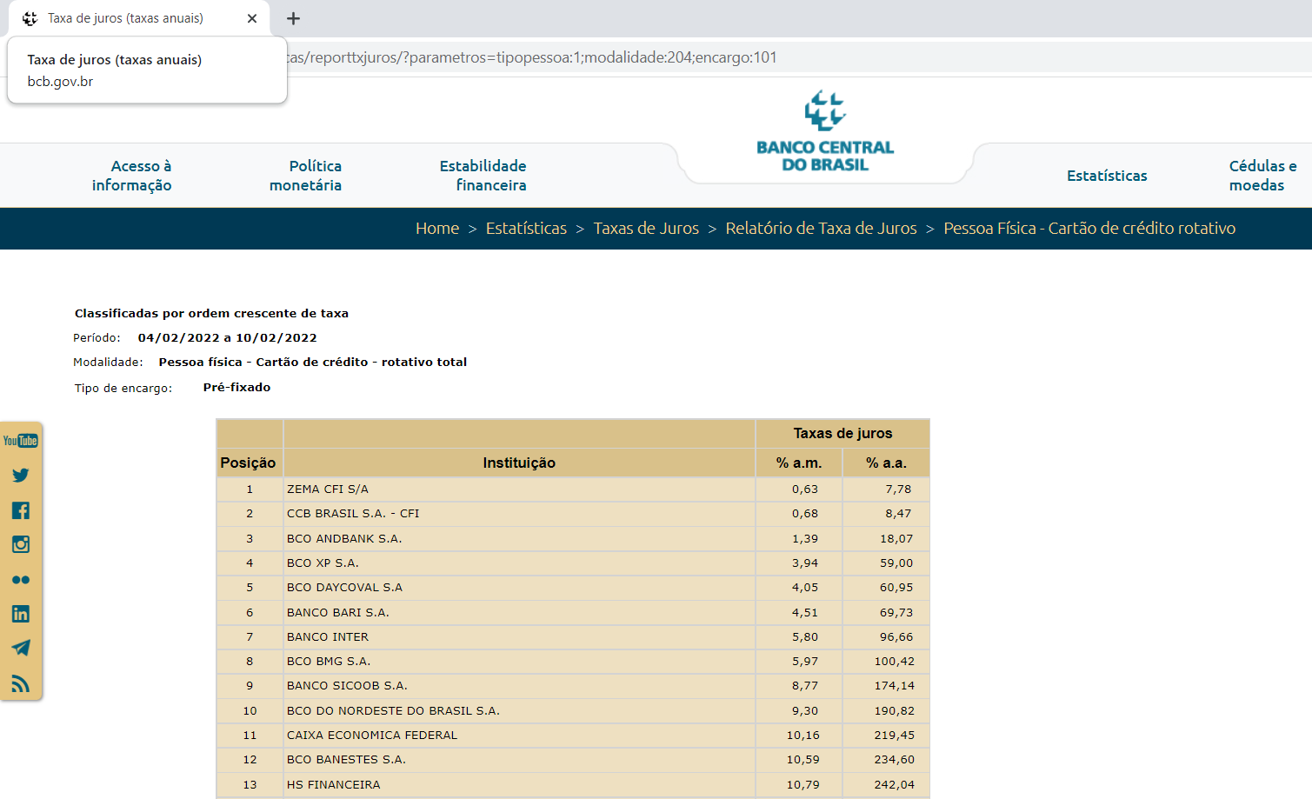Viewport: 1312px width, 799px height.
Task: Open Estatísticas navigation menu
Action: tap(1107, 176)
